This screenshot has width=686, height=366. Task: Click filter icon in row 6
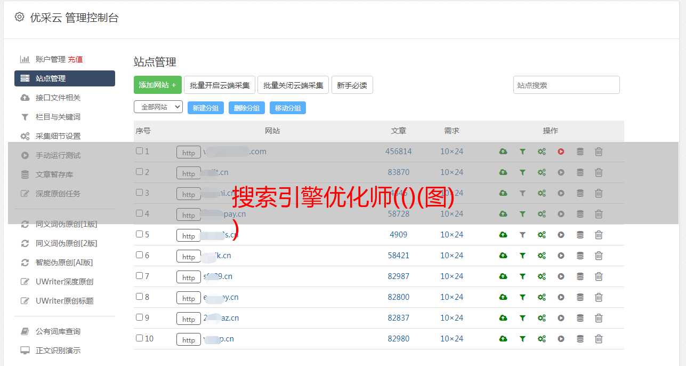click(x=522, y=256)
